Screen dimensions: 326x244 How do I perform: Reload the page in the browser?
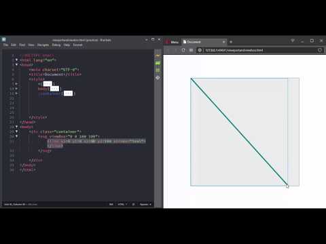[x=183, y=50]
